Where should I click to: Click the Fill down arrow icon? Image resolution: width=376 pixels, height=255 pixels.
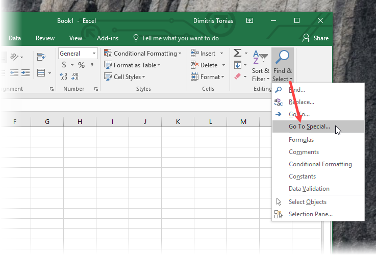[238, 65]
